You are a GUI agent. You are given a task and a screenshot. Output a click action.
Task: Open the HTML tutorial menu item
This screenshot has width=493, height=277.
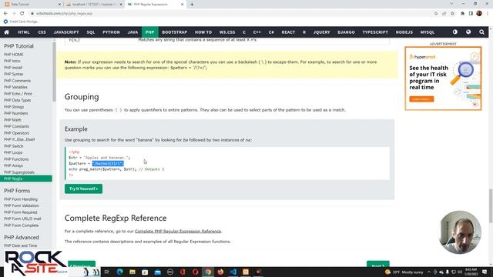24,32
